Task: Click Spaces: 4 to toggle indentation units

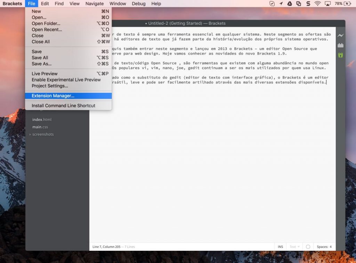Action: click(x=324, y=247)
